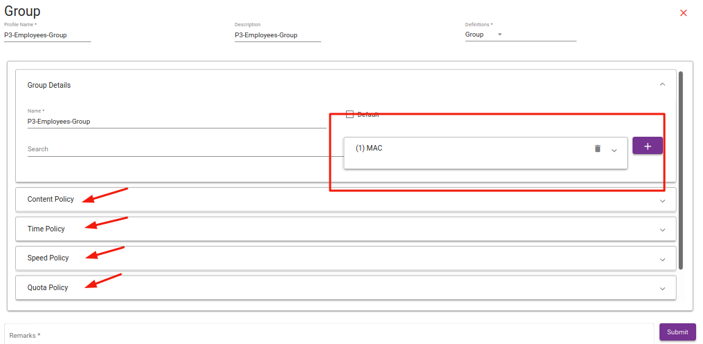Collapse the Group Details panel chevron

pyautogui.click(x=662, y=84)
